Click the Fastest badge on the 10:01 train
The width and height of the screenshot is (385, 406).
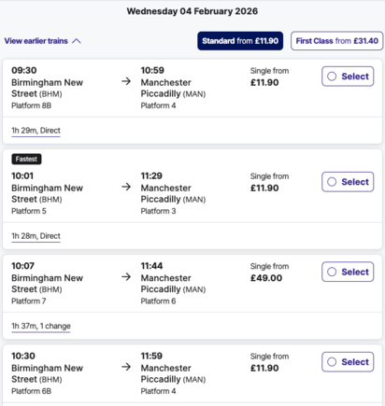[26, 159]
